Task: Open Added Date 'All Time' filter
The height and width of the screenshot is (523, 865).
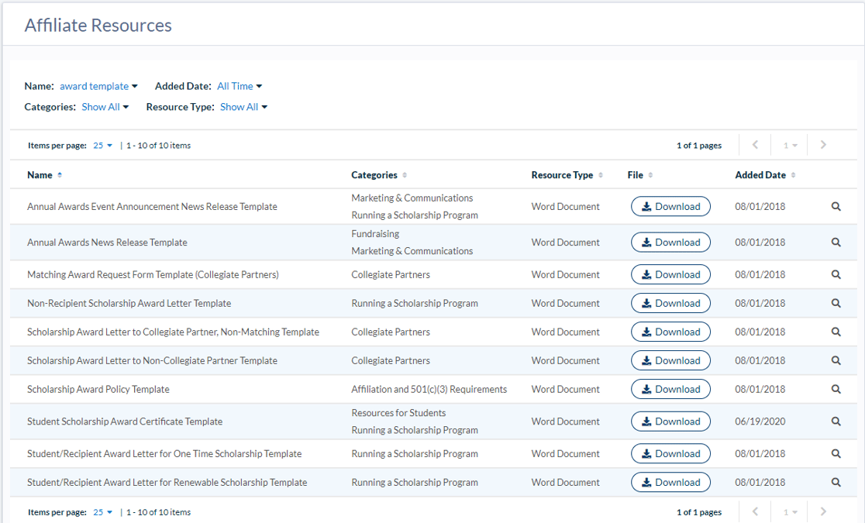Action: click(x=240, y=86)
